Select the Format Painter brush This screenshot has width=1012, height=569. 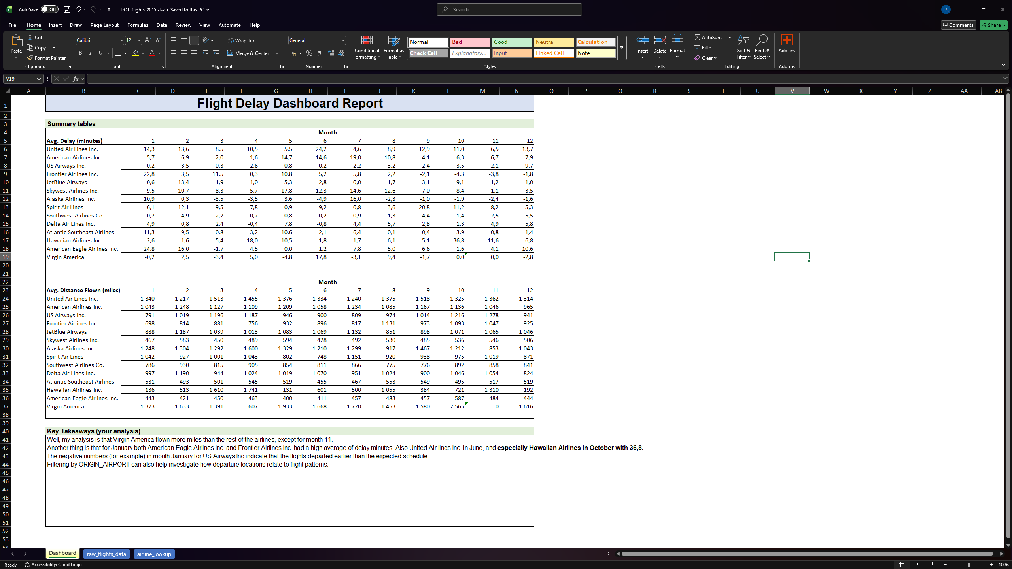pyautogui.click(x=30, y=58)
